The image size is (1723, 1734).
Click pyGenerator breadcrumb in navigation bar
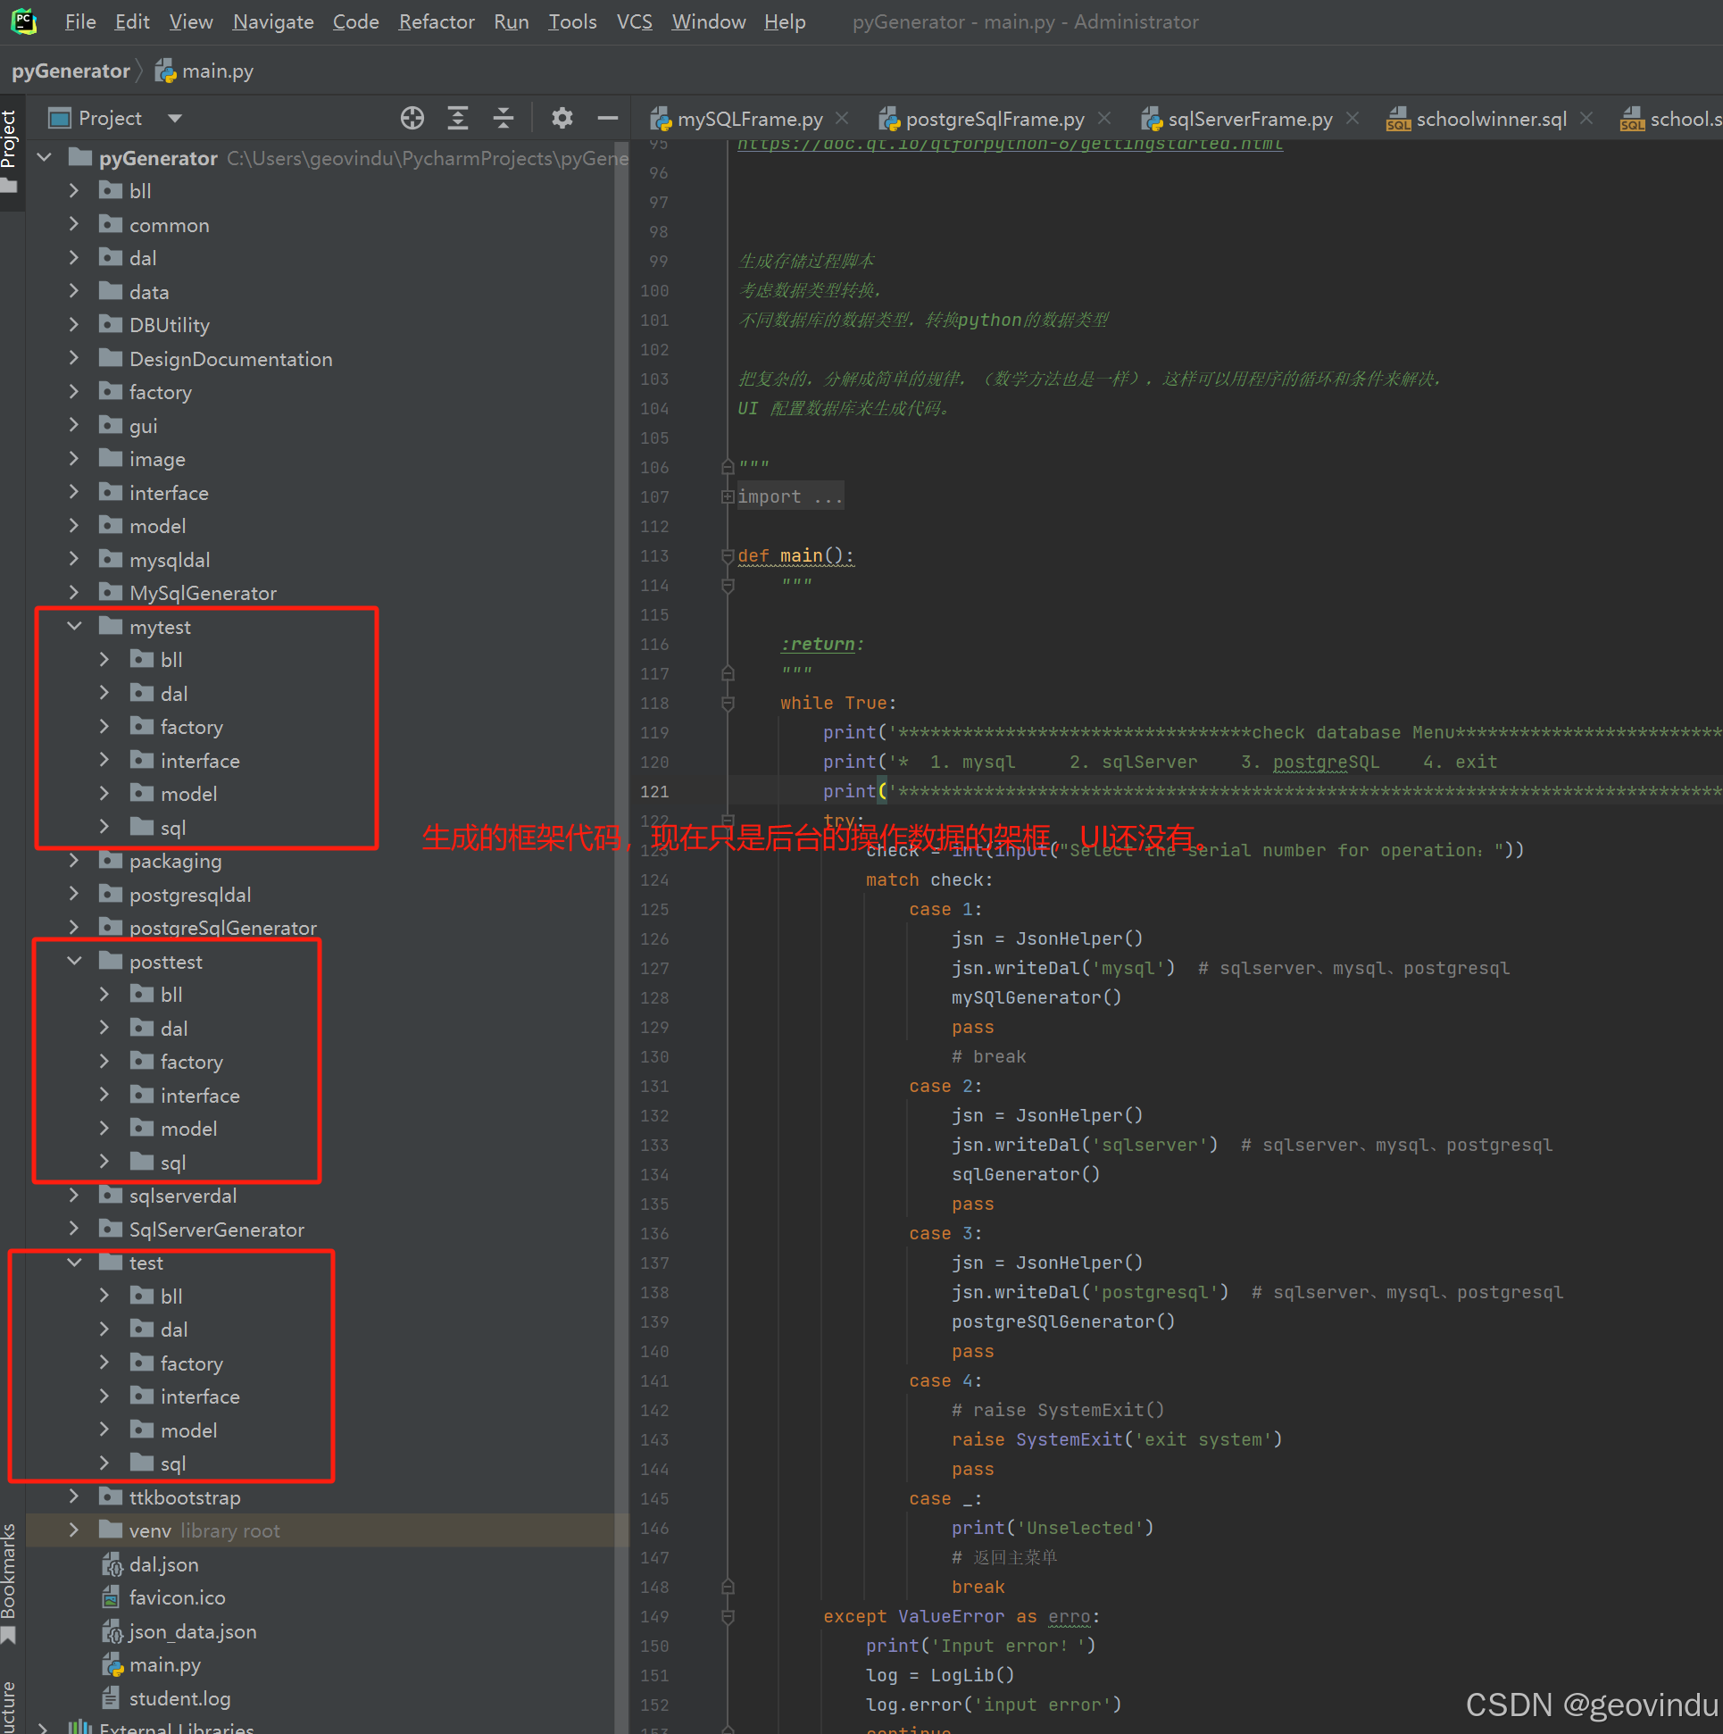[70, 71]
